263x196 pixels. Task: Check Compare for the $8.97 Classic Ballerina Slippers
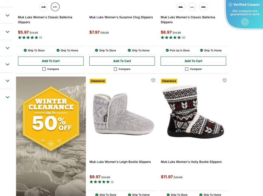pyautogui.click(x=187, y=69)
